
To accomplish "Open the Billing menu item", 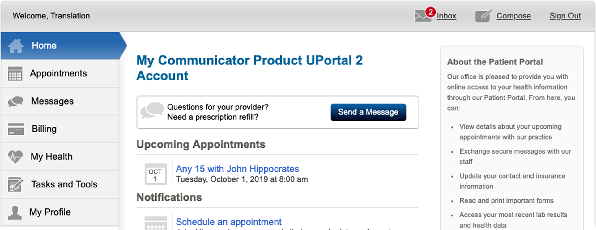I will pos(60,129).
